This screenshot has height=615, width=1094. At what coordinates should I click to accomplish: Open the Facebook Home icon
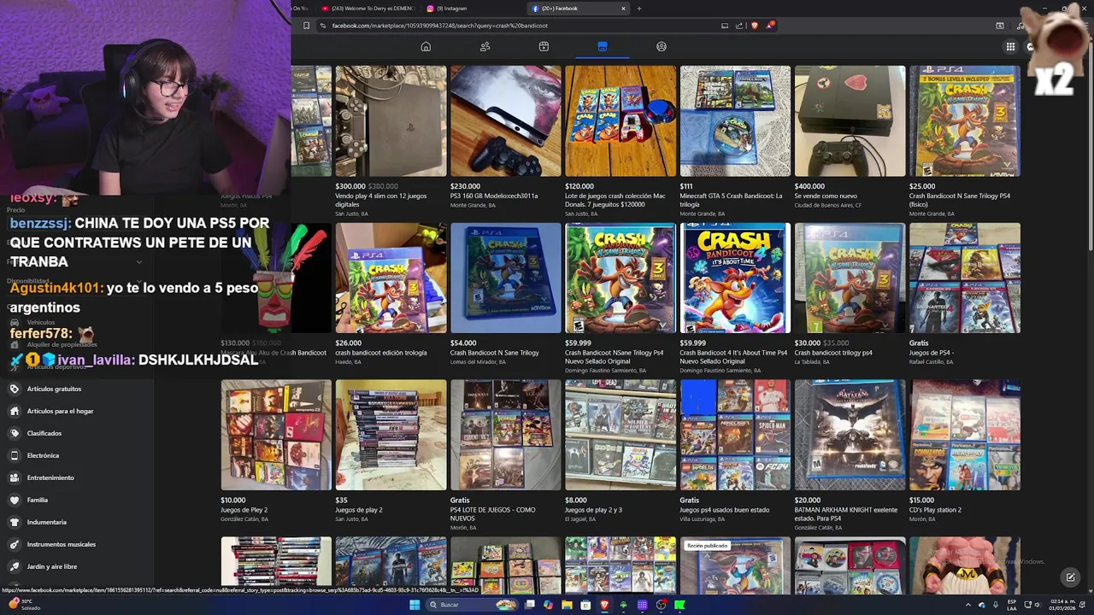pos(426,46)
